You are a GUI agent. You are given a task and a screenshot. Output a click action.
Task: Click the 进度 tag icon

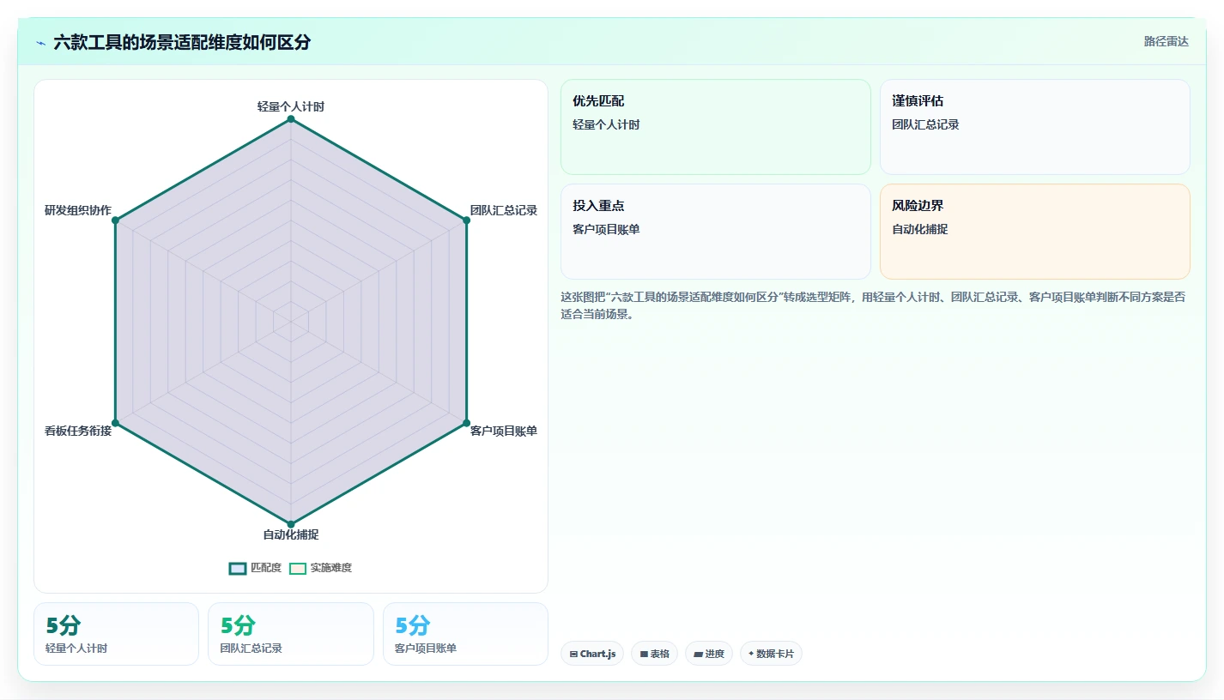[x=698, y=654]
